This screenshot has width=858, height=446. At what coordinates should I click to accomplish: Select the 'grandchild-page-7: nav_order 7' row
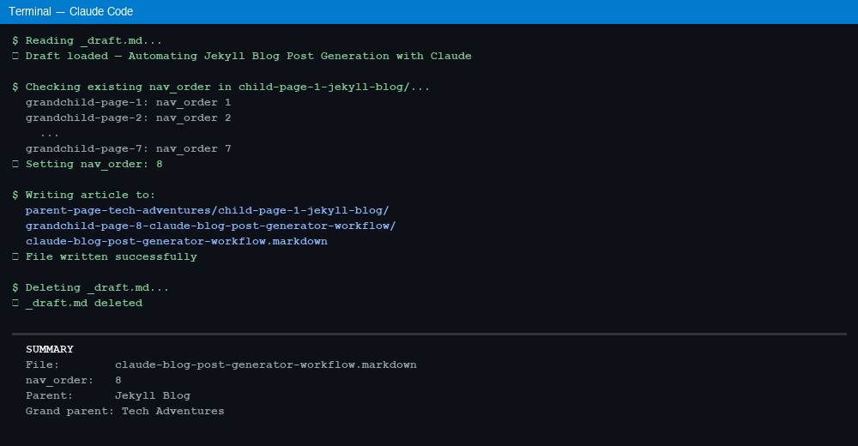[128, 149]
